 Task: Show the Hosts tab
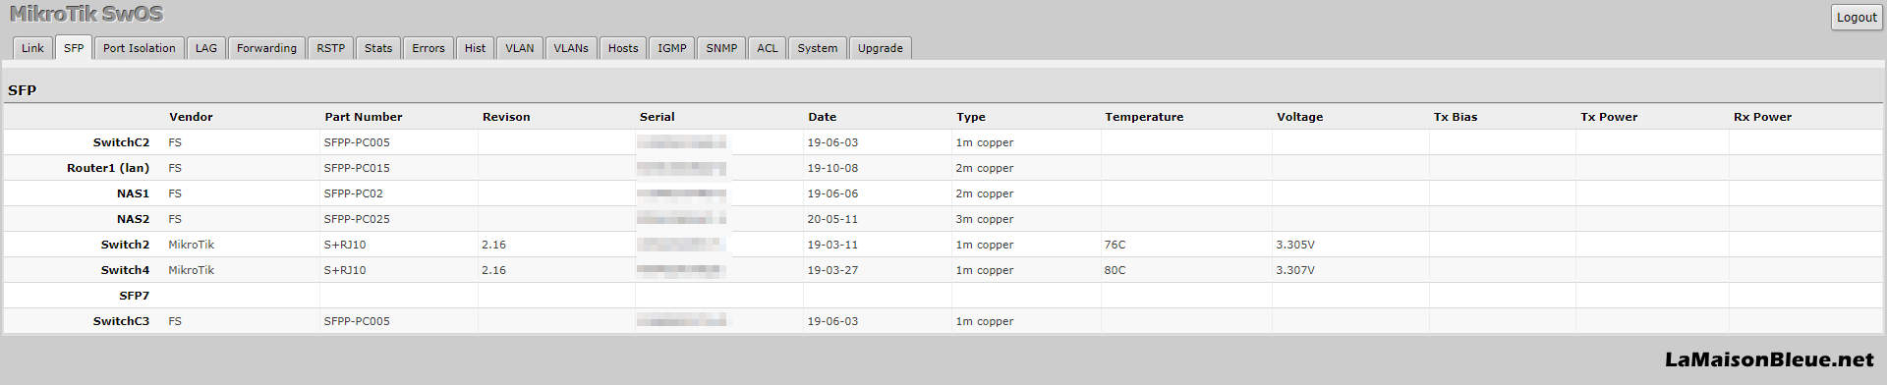pos(623,48)
